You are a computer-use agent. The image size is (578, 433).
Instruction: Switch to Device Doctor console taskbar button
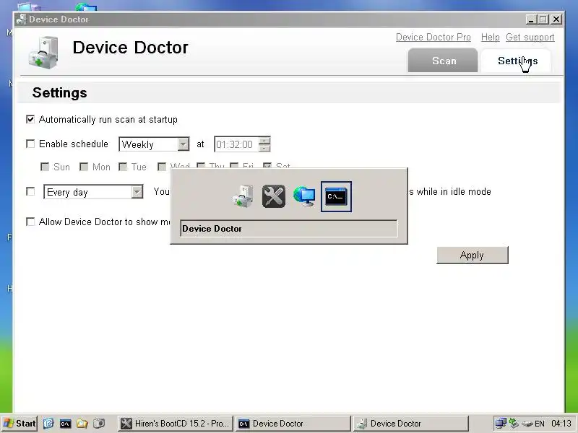(293, 424)
